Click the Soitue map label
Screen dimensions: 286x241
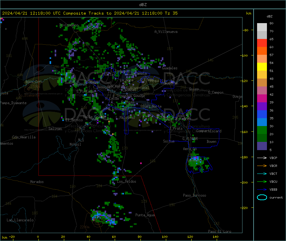point(169,141)
